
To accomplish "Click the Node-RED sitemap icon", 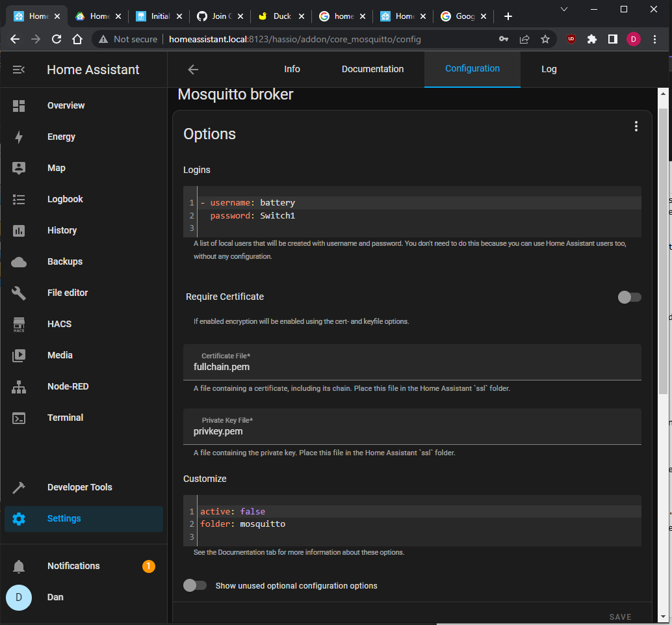I will tap(19, 387).
